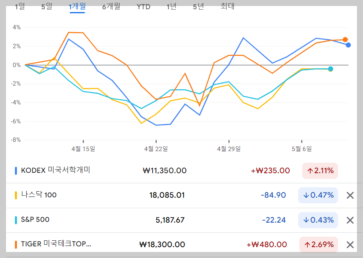Click the 4% y-axis label

(17, 27)
